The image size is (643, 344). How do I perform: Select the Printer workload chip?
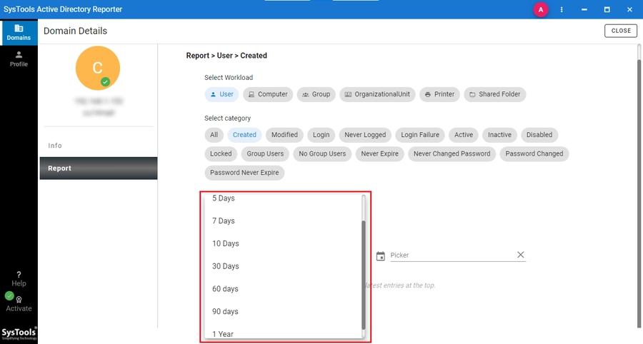point(439,94)
